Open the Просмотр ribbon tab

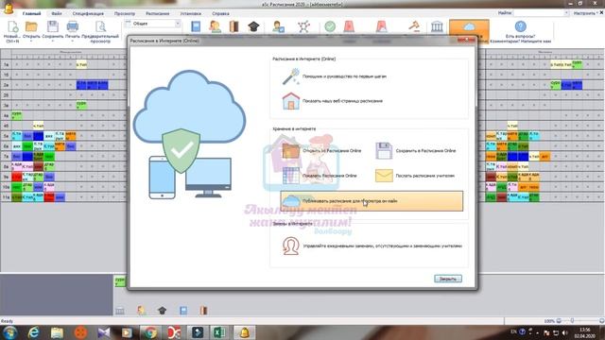(x=125, y=13)
